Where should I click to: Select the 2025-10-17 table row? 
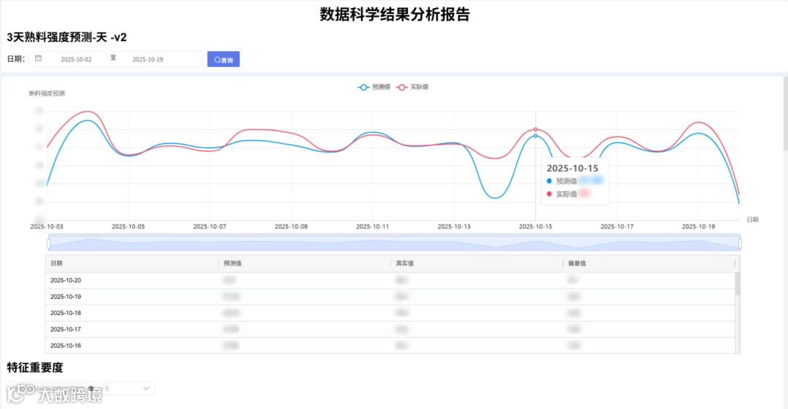tap(390, 330)
